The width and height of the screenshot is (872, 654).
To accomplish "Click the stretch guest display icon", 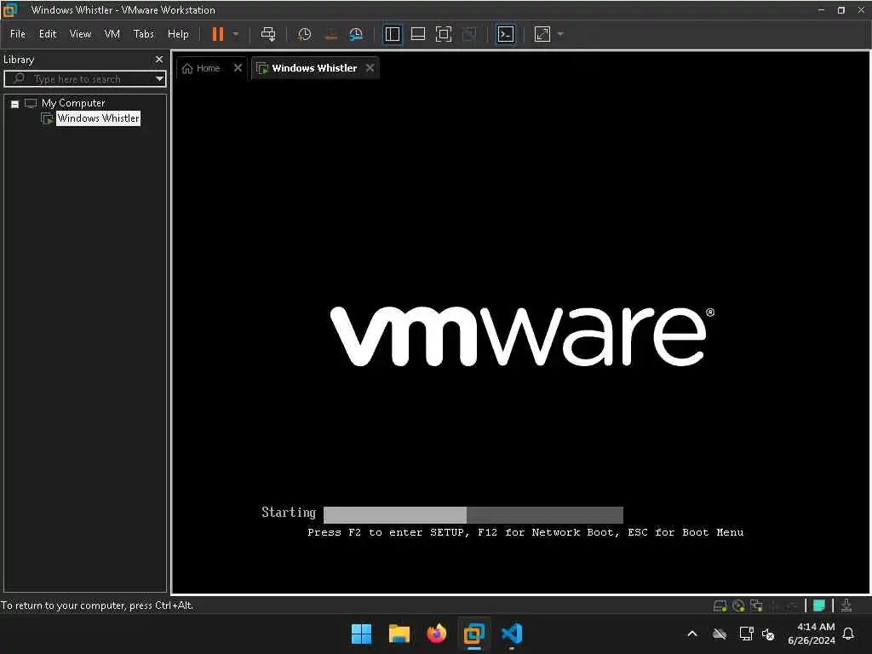I will tap(542, 34).
